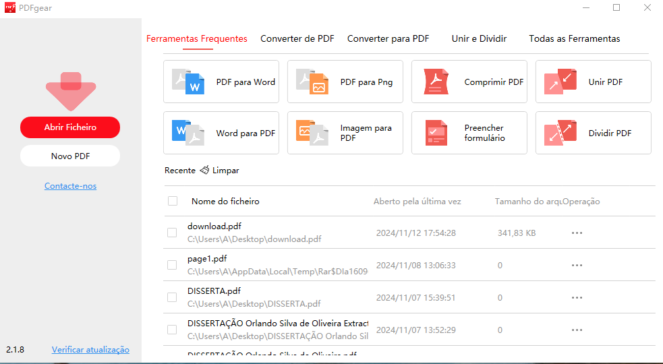The width and height of the screenshot is (663, 364).
Task: Click the PDFgear logo in title bar
Action: pyautogui.click(x=9, y=7)
